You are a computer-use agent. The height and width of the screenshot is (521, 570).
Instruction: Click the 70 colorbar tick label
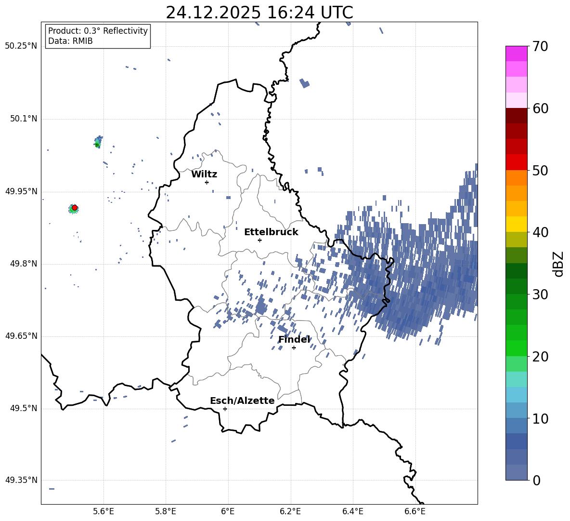[540, 47]
